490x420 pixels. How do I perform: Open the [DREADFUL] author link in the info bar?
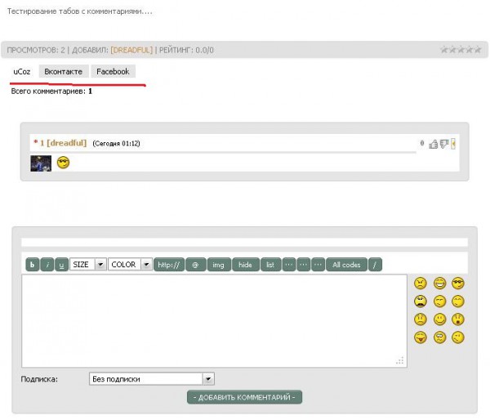[131, 50]
